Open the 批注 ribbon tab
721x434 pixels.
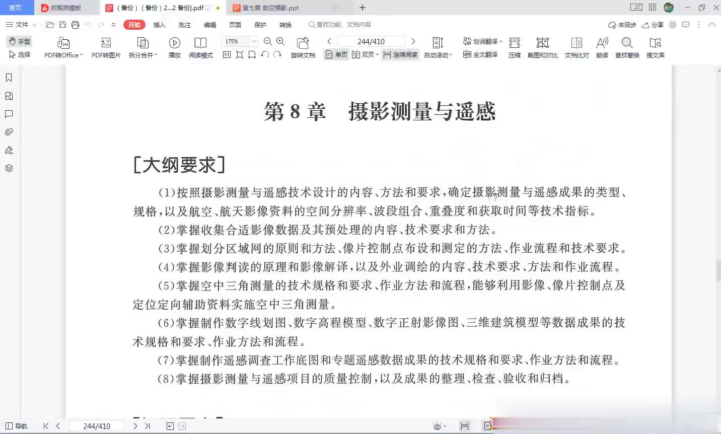pyautogui.click(x=185, y=25)
